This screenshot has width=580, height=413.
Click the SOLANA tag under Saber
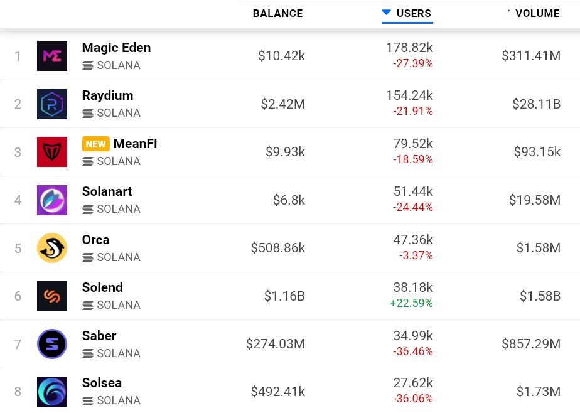click(x=111, y=353)
